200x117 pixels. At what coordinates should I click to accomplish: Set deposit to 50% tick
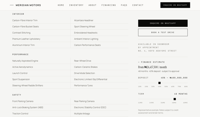click(x=166, y=86)
